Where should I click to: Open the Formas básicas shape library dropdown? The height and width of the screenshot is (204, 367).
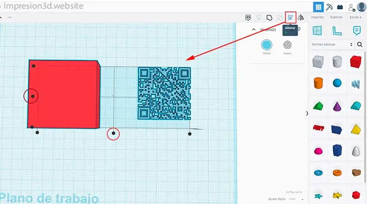click(x=332, y=44)
